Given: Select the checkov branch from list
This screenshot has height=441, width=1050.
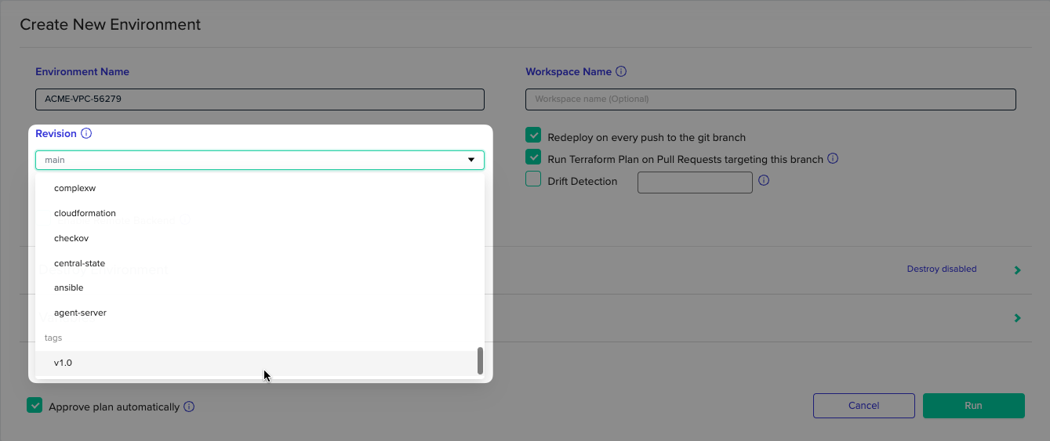Looking at the screenshot, I should 71,238.
